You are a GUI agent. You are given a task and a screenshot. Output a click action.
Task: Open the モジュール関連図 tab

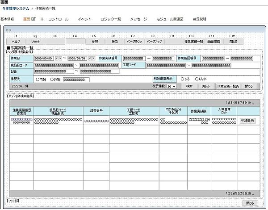point(169,19)
